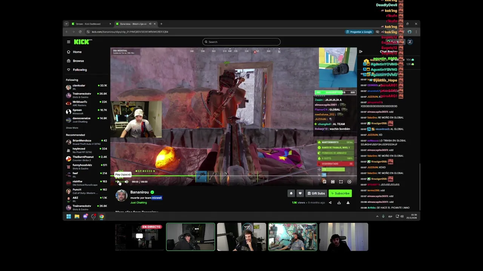Image resolution: width=483 pixels, height=271 pixels.
Task: Open Spreen channel in Following list
Action: tap(86, 111)
